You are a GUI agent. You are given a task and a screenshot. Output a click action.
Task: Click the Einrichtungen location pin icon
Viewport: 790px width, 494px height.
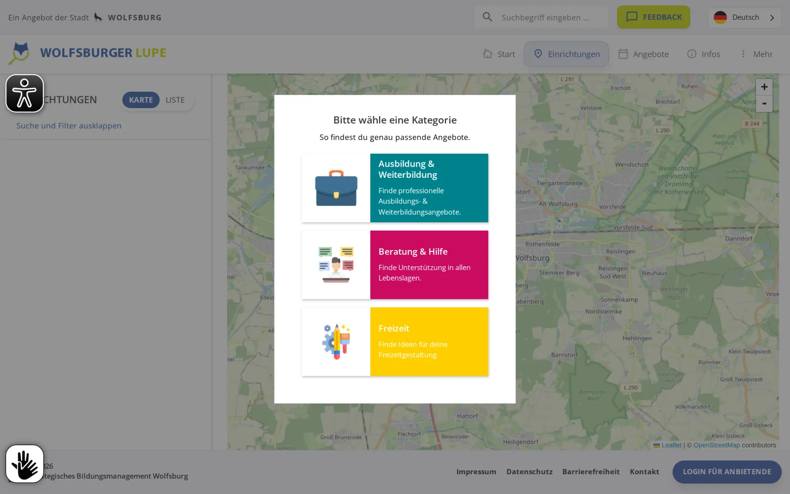point(538,54)
